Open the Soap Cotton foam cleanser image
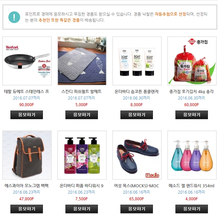The width and height of the screenshot is (218, 214). pyautogui.click(x=137, y=61)
